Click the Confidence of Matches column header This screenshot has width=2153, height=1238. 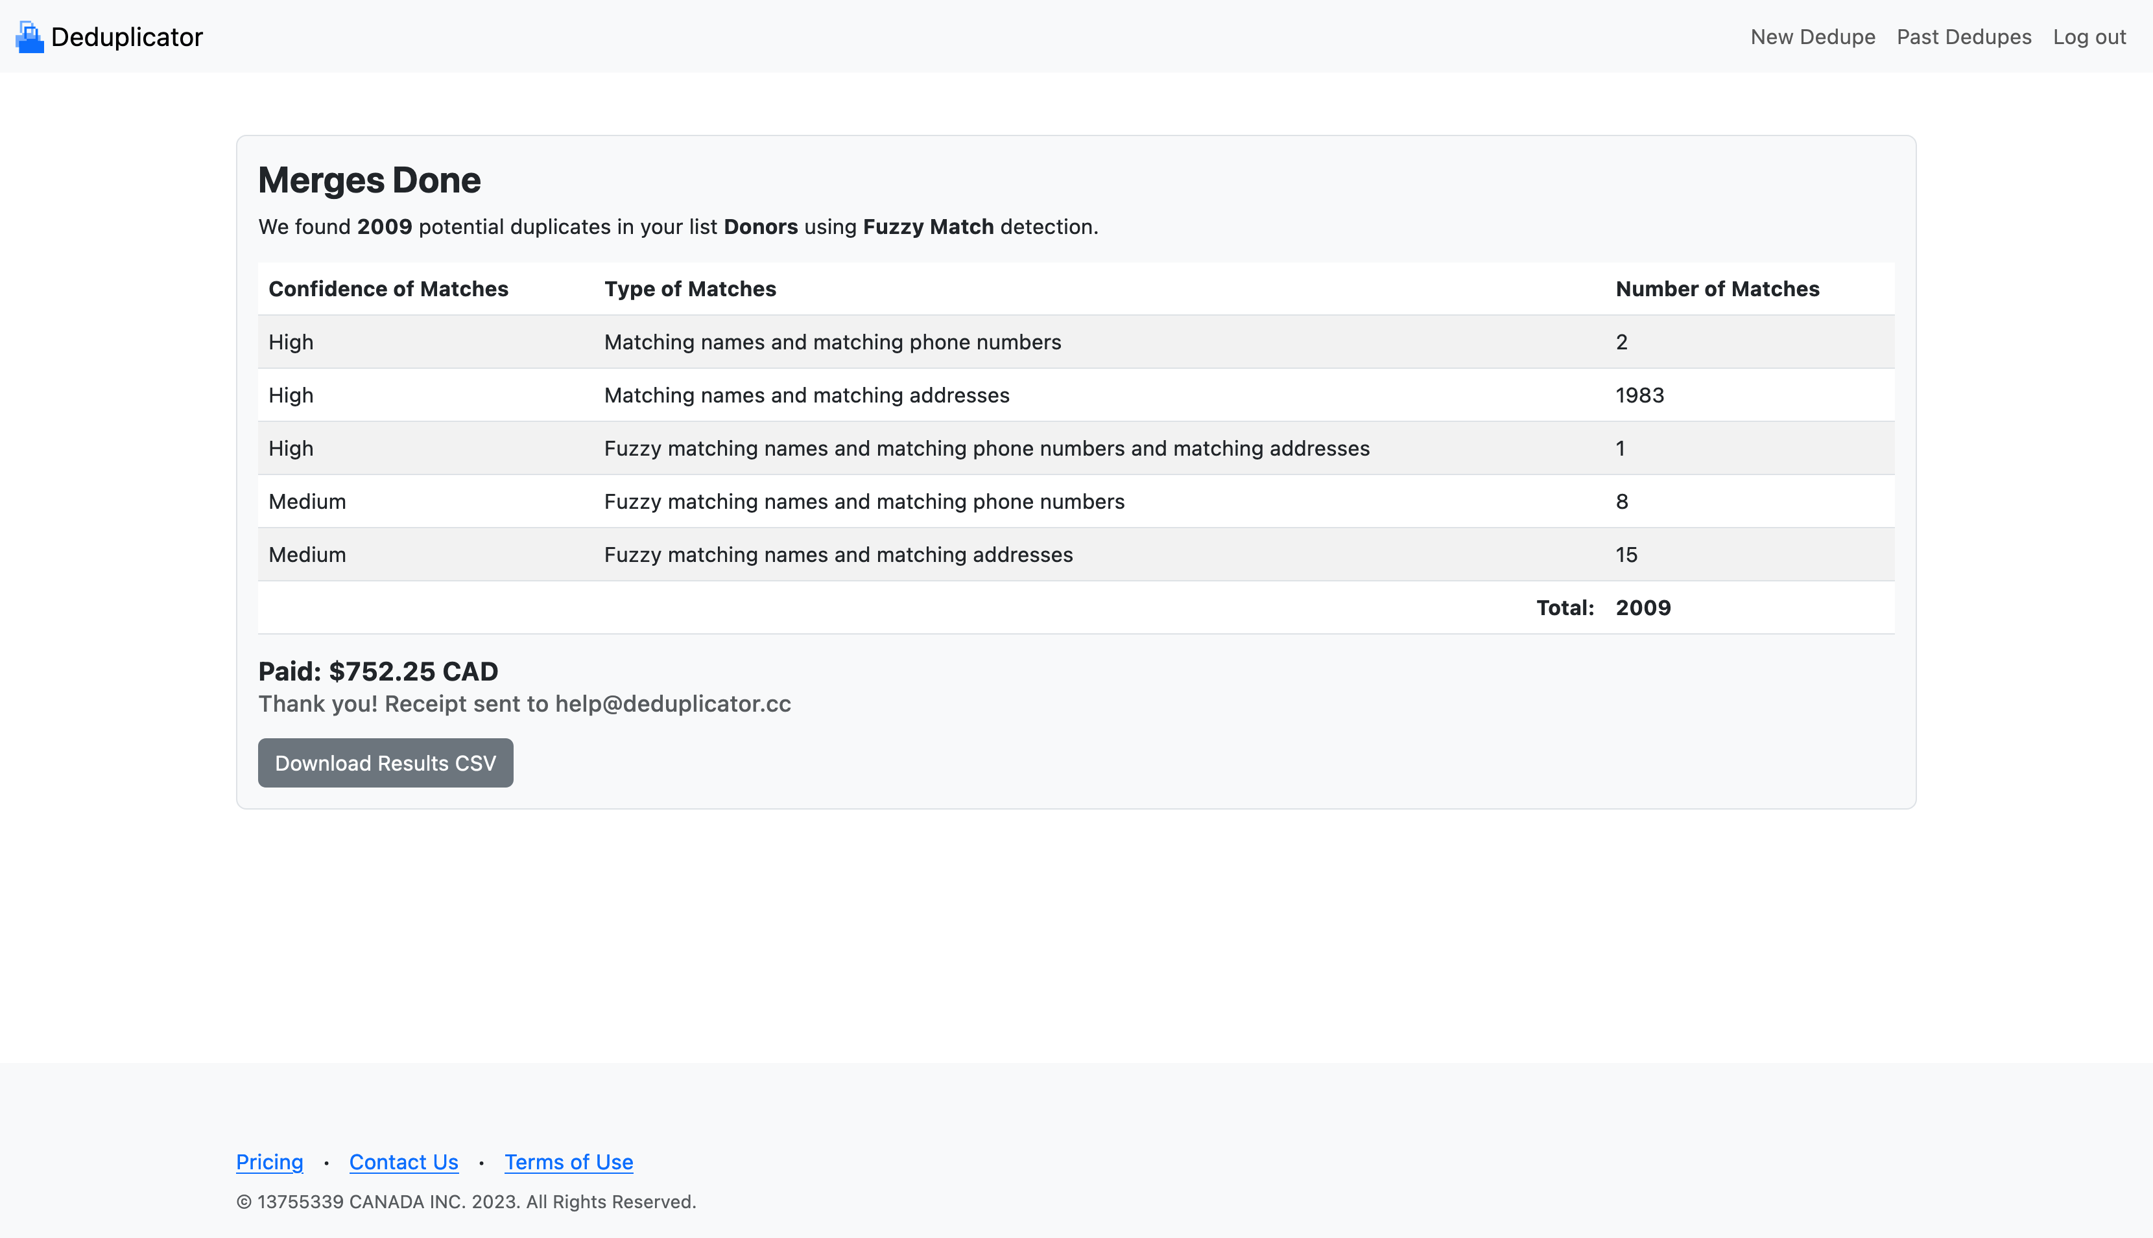(388, 289)
